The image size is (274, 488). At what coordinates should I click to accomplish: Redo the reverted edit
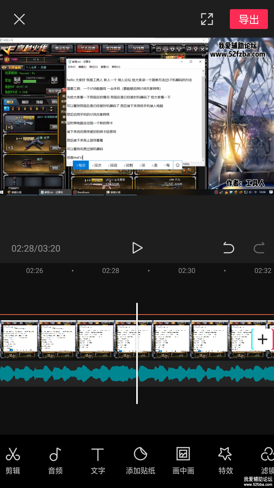point(259,248)
